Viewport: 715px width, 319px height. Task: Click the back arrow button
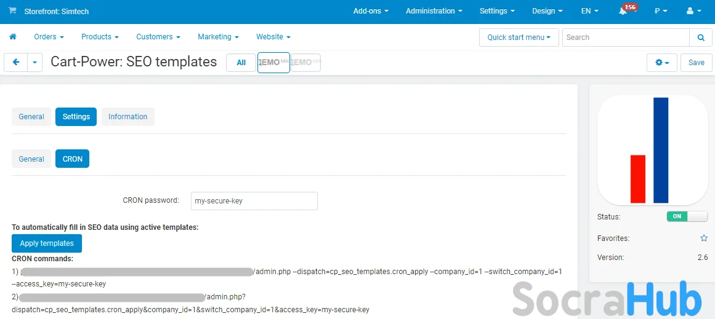point(16,62)
